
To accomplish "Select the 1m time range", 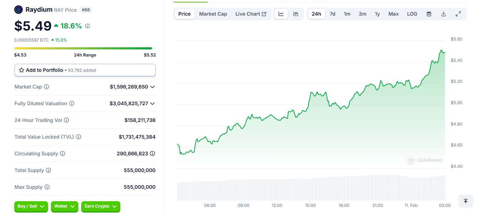I will (x=347, y=14).
